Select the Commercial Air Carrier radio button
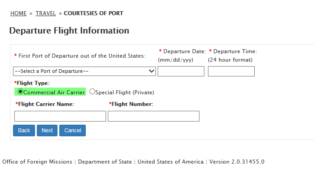 [20, 92]
